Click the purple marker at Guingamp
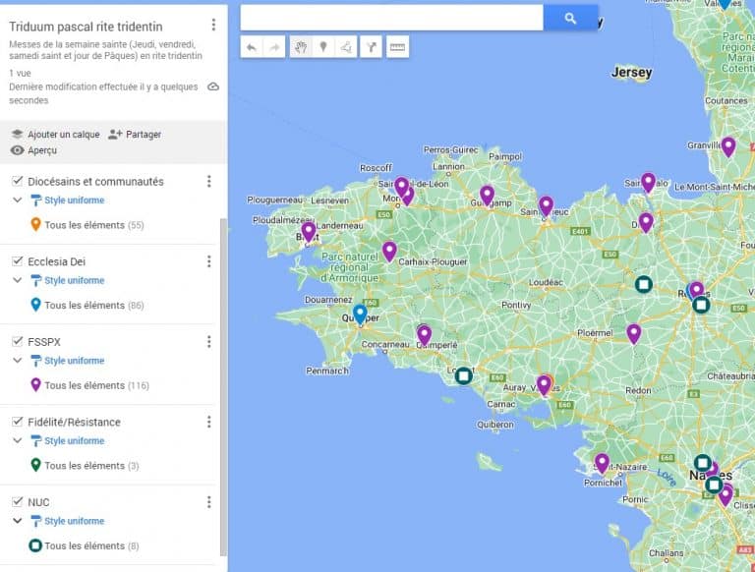755x572 pixels. tap(487, 196)
